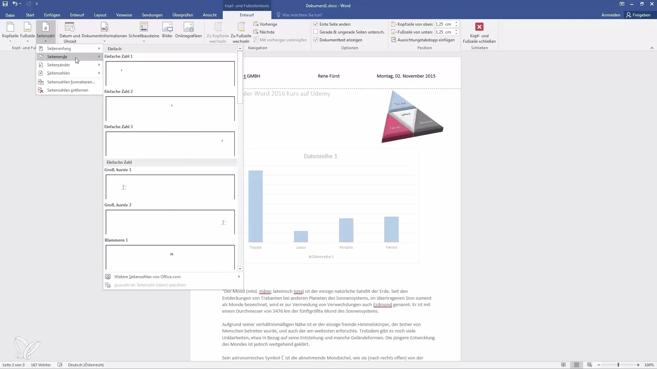Click the Save icon in title bar
The width and height of the screenshot is (657, 369).
pos(5,4)
